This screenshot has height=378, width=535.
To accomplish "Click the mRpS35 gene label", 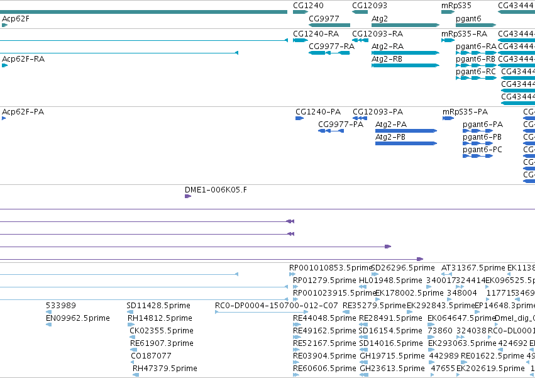I will coord(456,6).
